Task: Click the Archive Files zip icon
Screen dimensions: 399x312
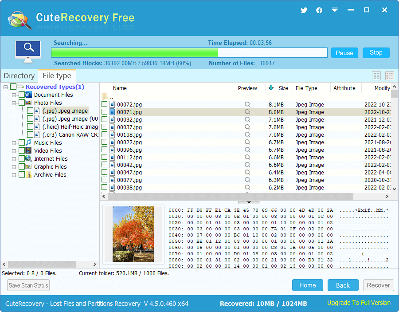Action: click(28, 174)
